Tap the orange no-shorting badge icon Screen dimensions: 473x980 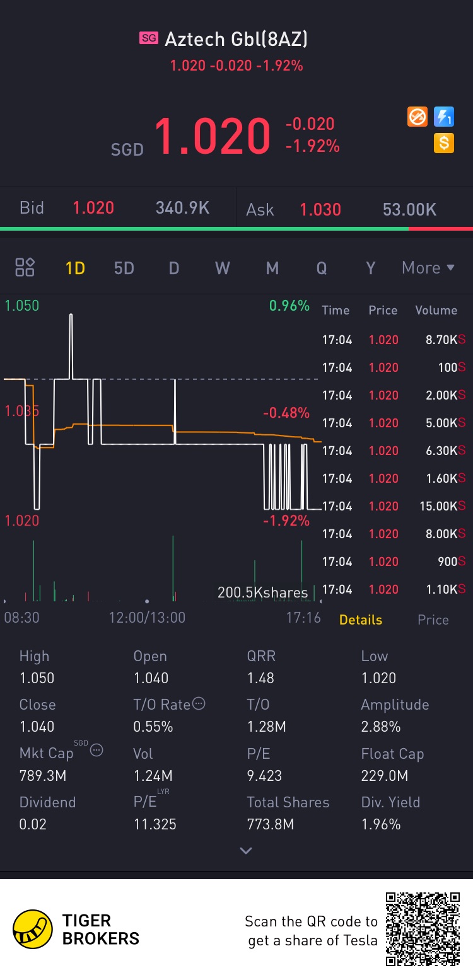pos(418,117)
